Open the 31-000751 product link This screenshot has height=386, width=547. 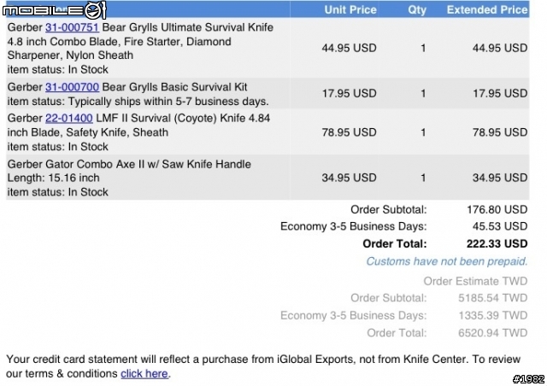[72, 27]
